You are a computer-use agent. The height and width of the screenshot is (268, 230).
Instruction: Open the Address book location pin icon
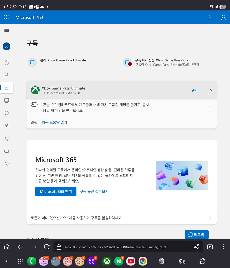(x=7, y=164)
